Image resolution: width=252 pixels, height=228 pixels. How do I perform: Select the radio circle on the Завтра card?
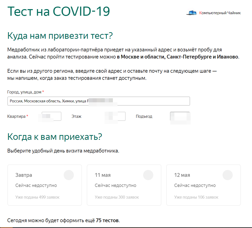68,175
